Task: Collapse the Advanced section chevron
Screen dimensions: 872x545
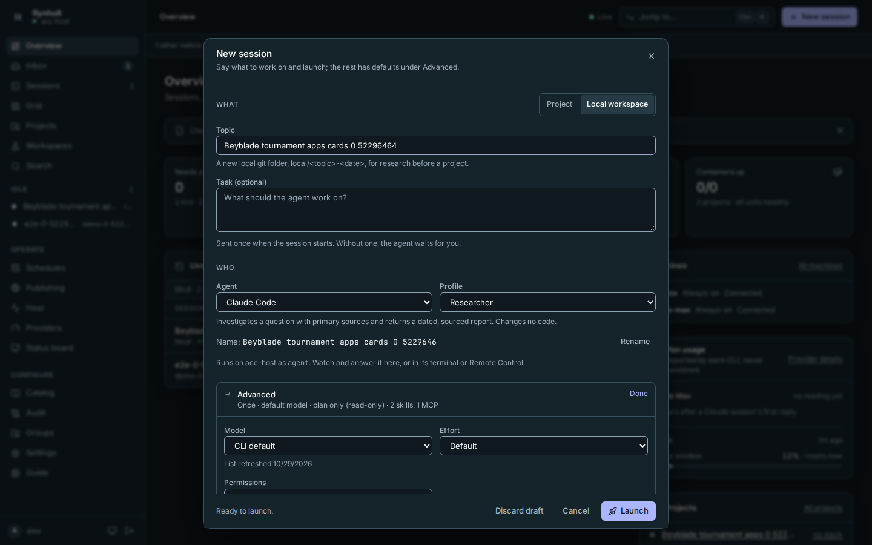Action: click(x=228, y=394)
